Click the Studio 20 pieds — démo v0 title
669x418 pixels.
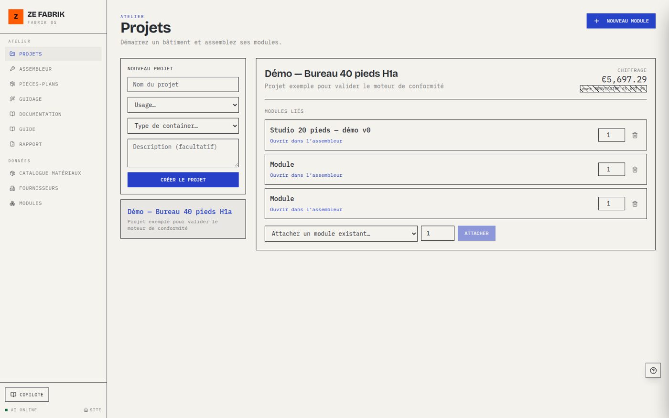(320, 130)
